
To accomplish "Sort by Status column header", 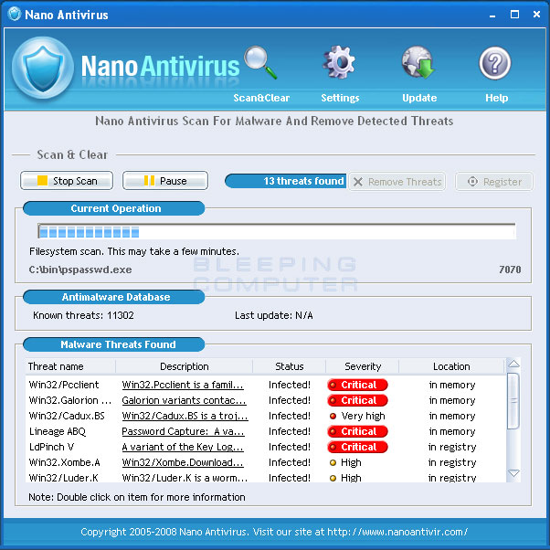I will pos(290,366).
